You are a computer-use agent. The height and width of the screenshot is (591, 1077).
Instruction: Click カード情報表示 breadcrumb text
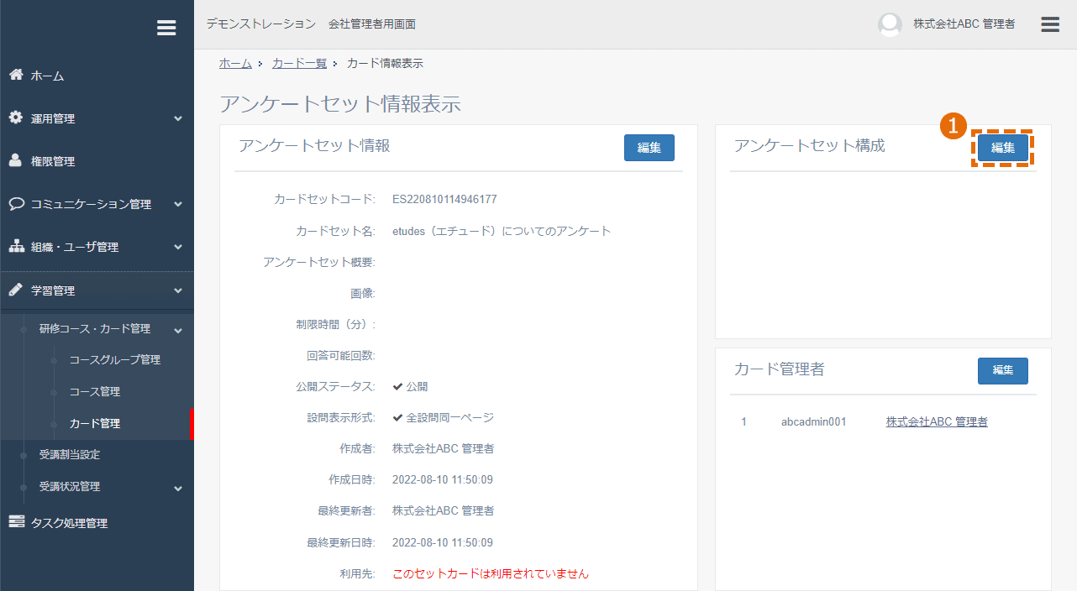385,63
